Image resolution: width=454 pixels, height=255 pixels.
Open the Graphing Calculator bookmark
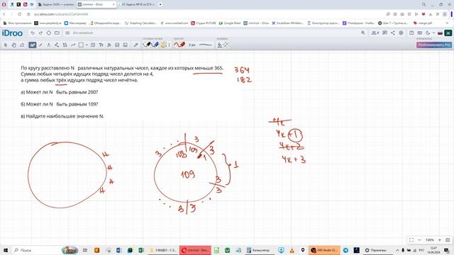141,23
